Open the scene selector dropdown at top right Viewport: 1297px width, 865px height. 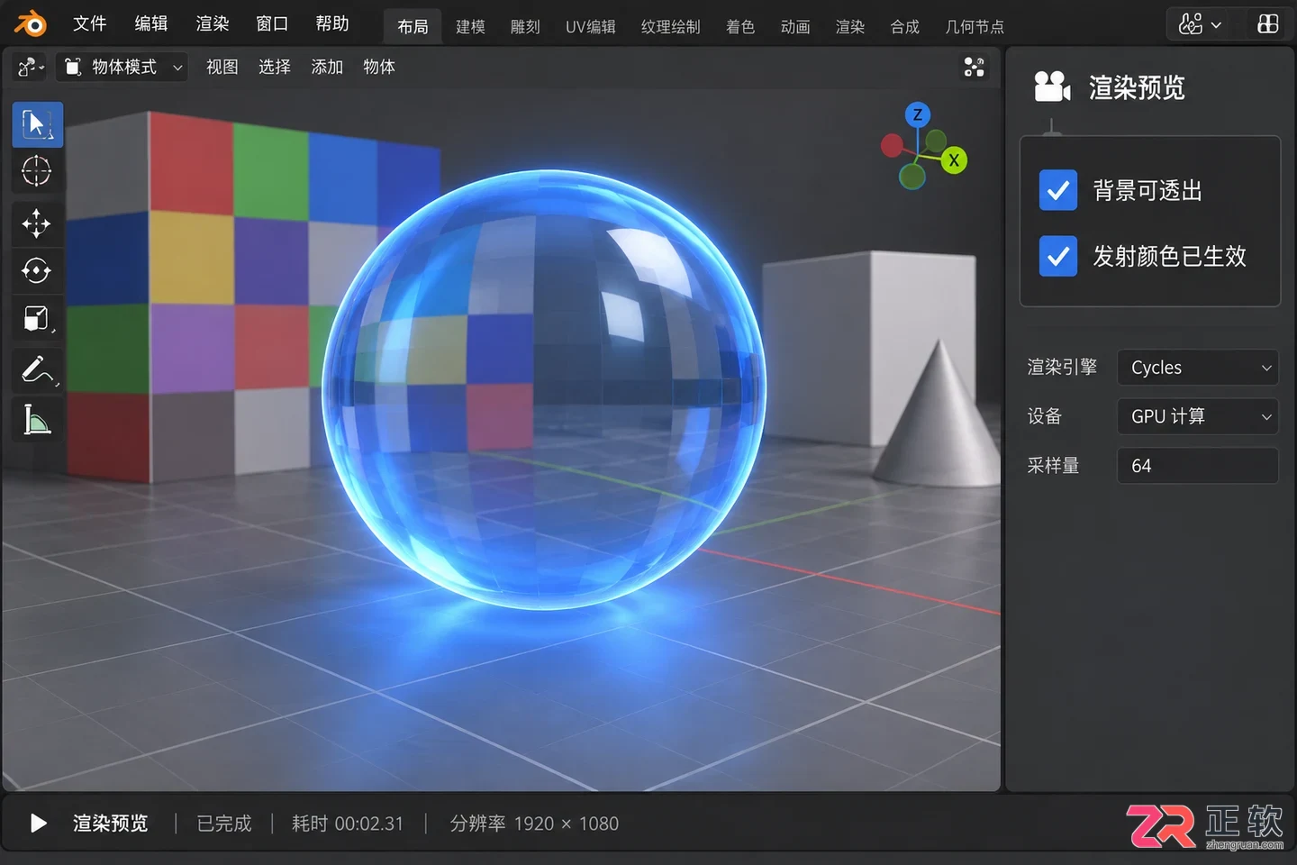[1201, 24]
